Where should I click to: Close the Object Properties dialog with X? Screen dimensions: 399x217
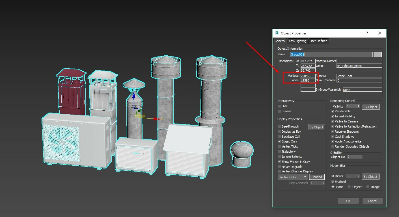[x=380, y=33]
